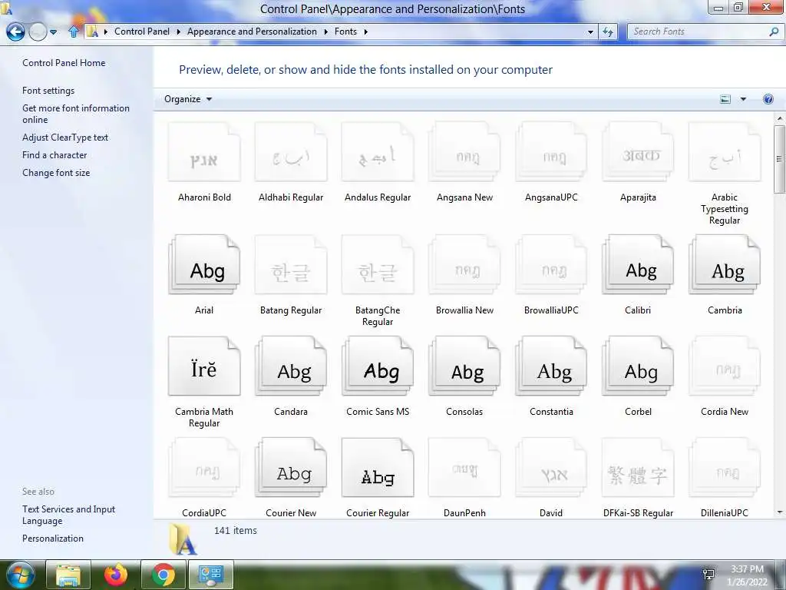The height and width of the screenshot is (590, 786).
Task: Select the David font icon
Action: click(x=551, y=468)
